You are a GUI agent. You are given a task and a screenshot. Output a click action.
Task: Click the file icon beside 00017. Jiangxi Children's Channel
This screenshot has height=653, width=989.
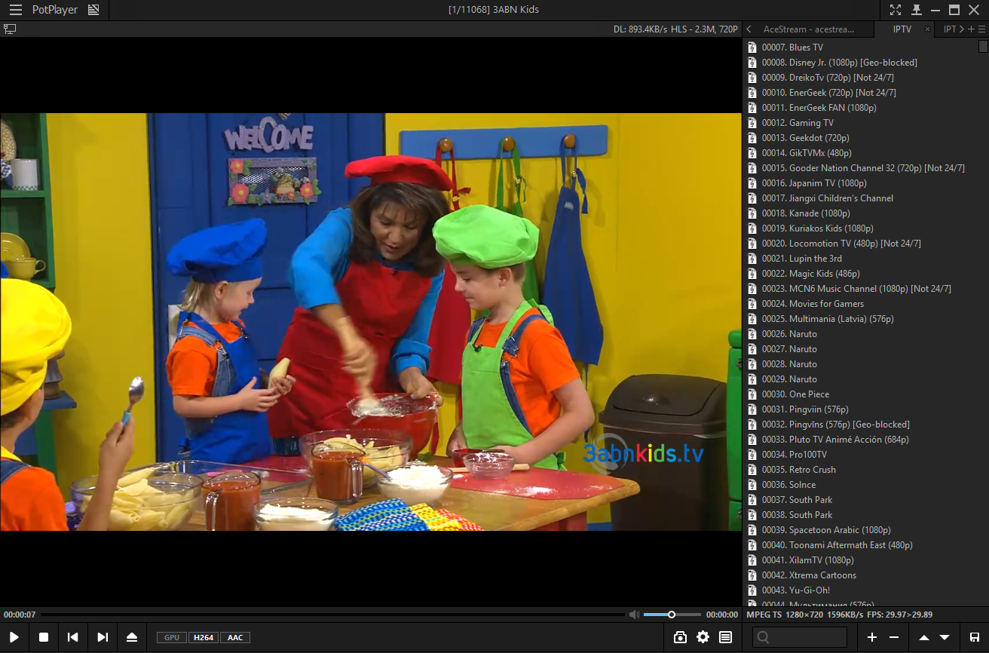pyautogui.click(x=752, y=198)
